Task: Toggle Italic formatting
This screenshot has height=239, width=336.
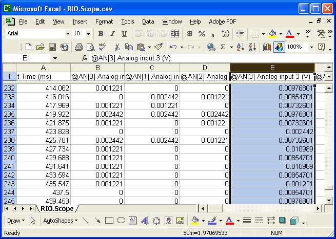Action: (x=112, y=34)
